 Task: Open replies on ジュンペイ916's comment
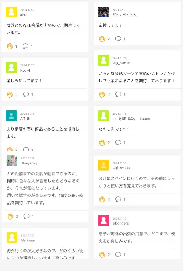coord(118,39)
